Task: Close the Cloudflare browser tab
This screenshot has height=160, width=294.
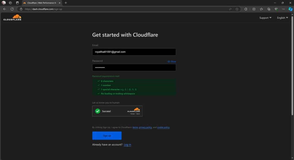Action: (60, 3)
